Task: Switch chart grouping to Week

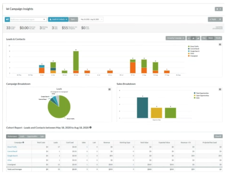Action: pyautogui.click(x=211, y=38)
